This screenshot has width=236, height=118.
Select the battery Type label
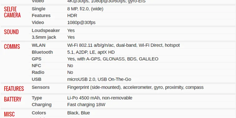pyautogui.click(x=37, y=98)
